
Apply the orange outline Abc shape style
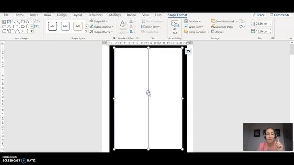[x=78, y=26]
